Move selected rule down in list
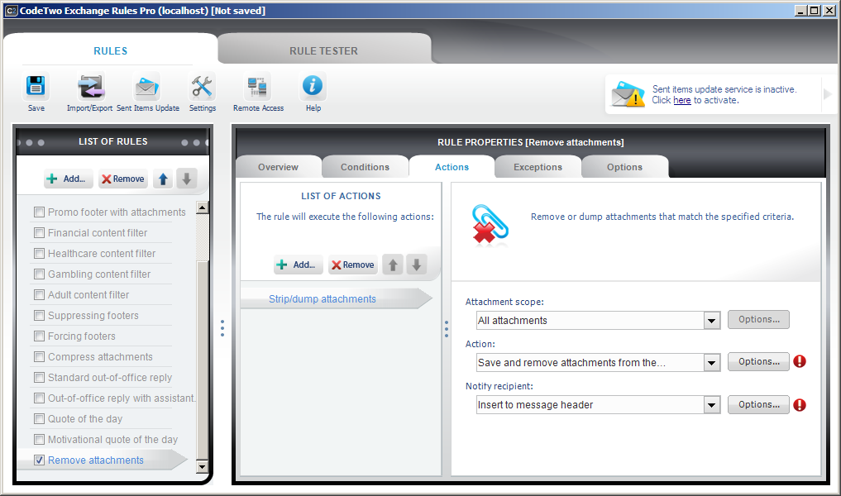Viewport: 841px width, 496px height. 187,179
